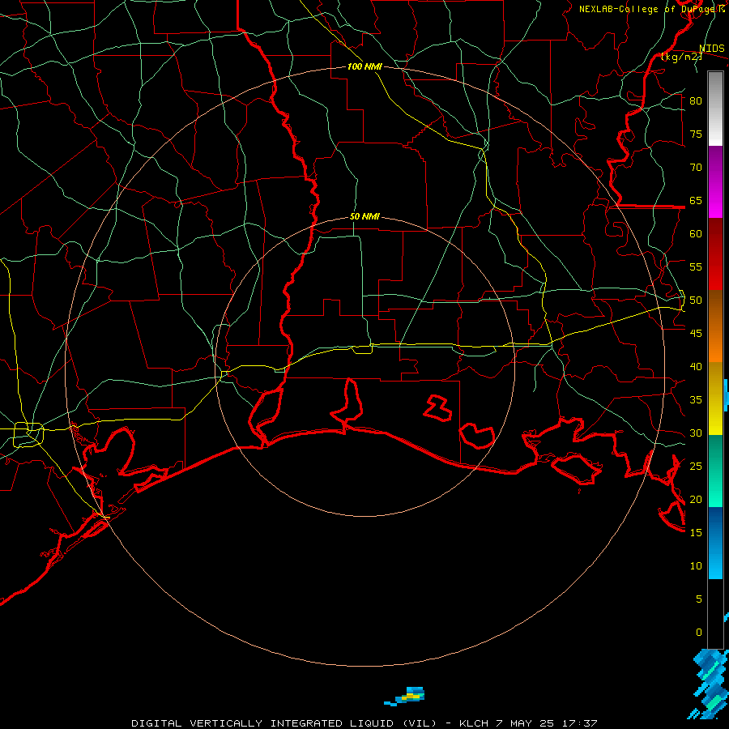The width and height of the screenshot is (729, 729).
Task: Select the 50 NMI range ring label
Action: pos(364,216)
